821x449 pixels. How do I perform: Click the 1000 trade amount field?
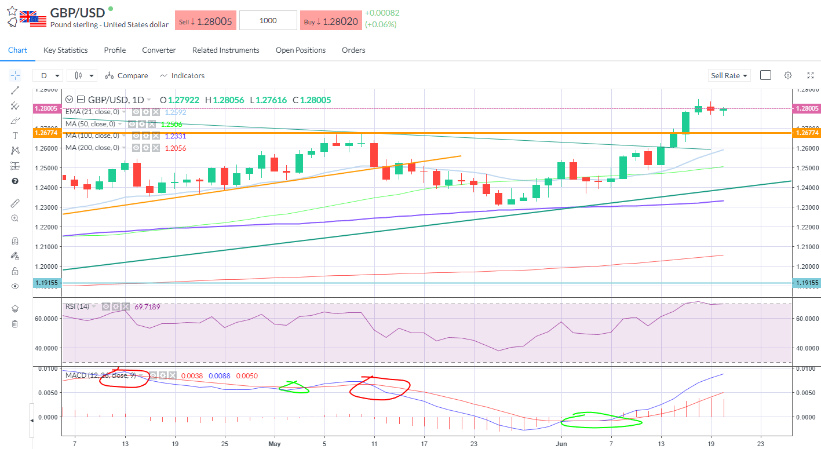pos(268,21)
